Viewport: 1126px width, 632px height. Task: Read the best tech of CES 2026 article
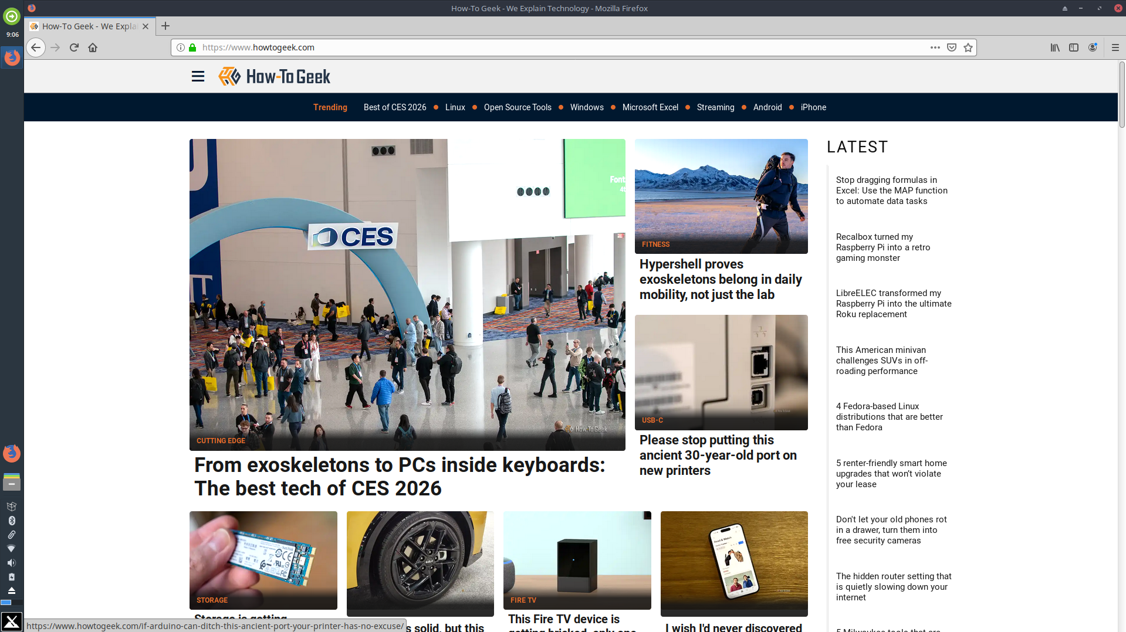pos(400,477)
